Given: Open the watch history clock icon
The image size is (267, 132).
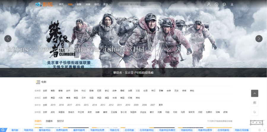Looking at the screenshot, I should 217,4.
